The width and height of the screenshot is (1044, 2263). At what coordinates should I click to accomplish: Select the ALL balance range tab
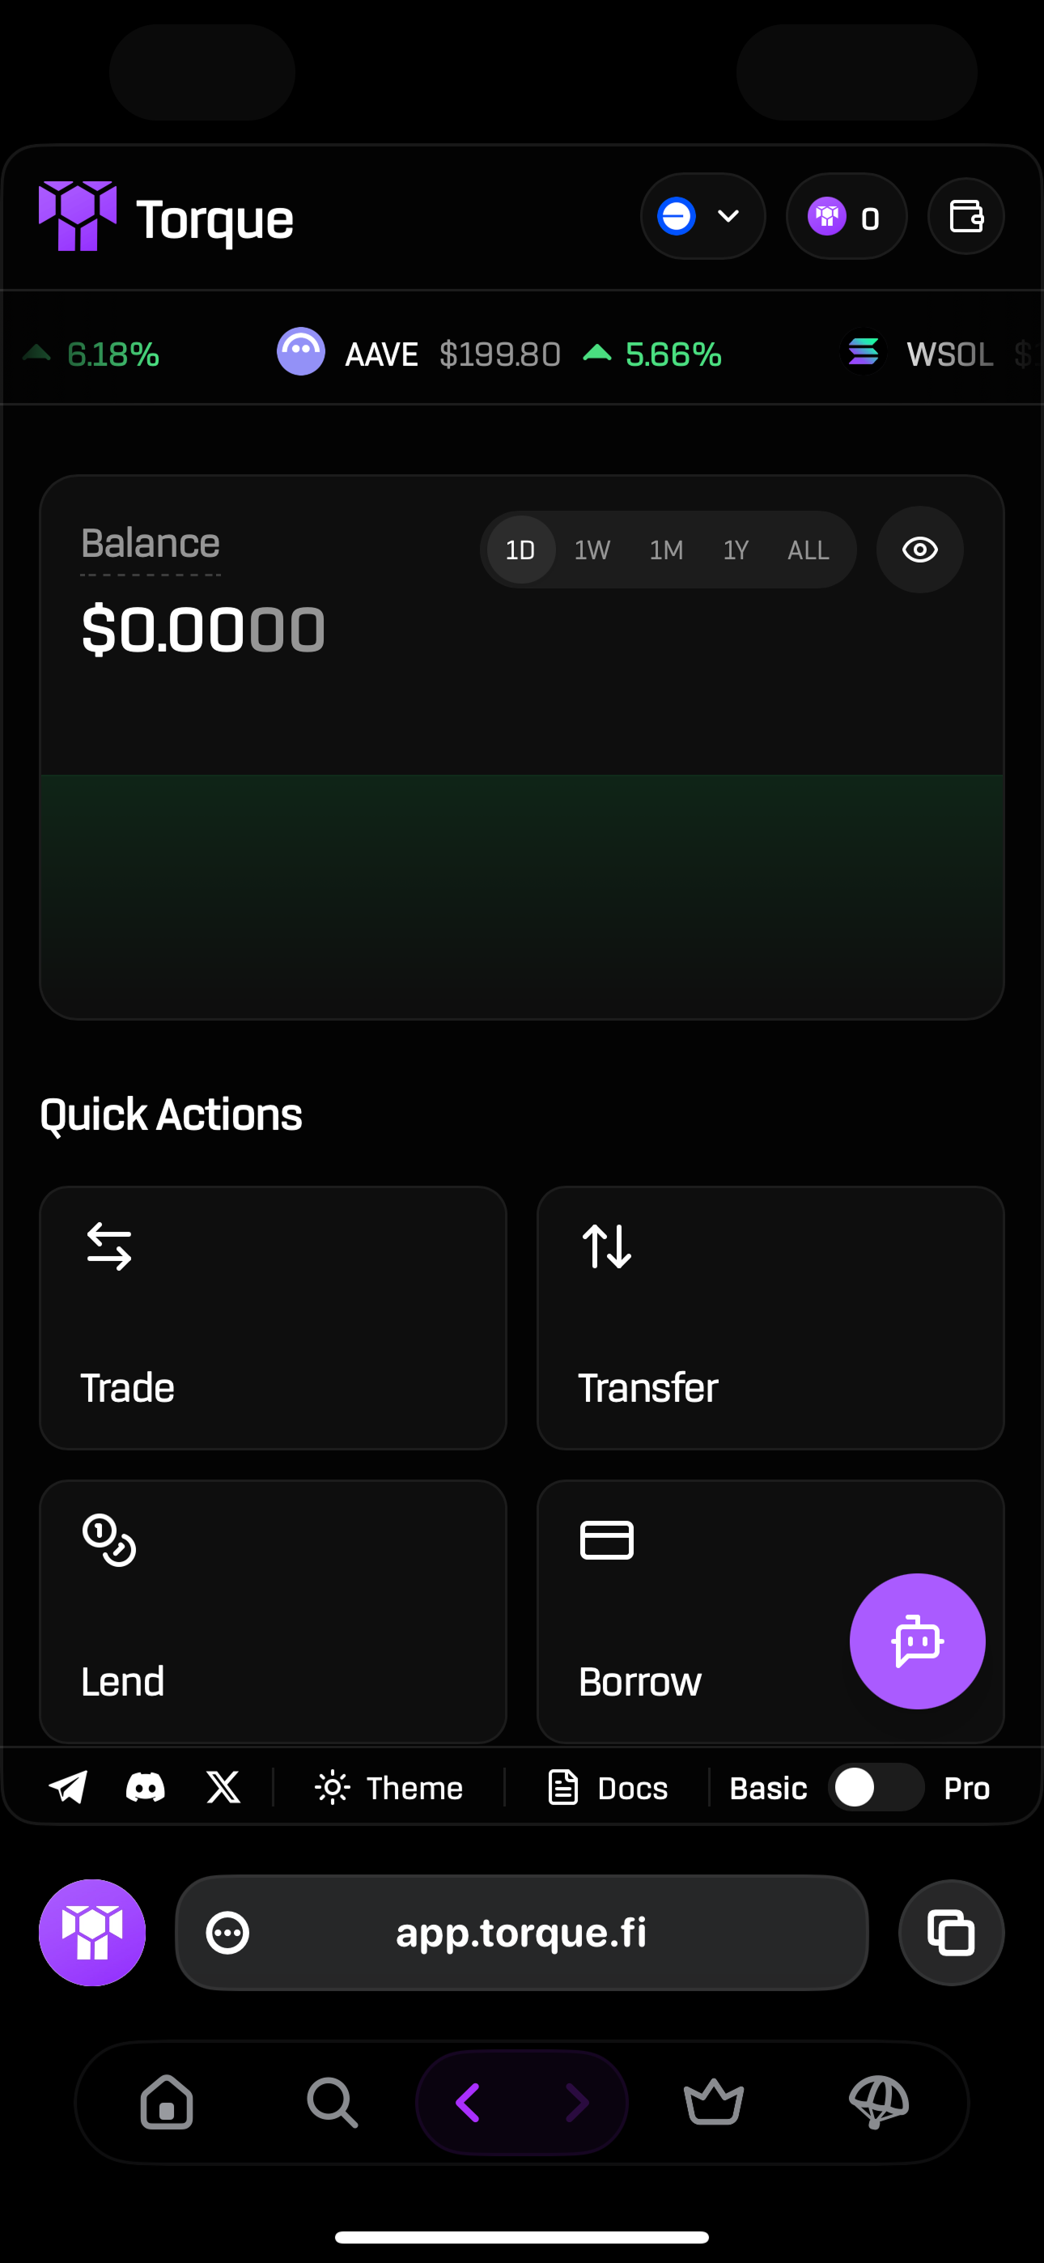[808, 550]
